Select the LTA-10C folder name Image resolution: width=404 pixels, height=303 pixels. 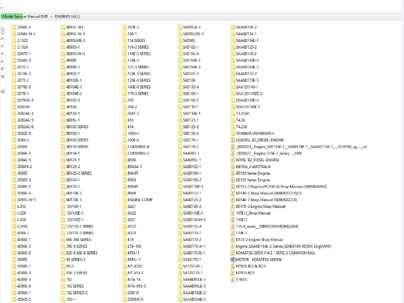pos(135,247)
